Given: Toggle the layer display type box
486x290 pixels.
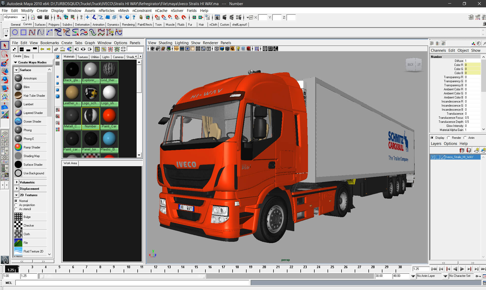Looking at the screenshot, I should 438,157.
